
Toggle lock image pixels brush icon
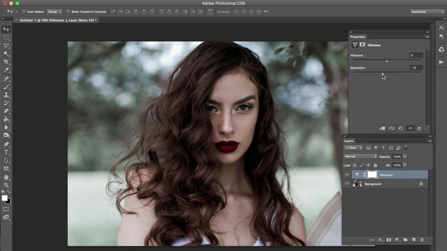click(361, 165)
